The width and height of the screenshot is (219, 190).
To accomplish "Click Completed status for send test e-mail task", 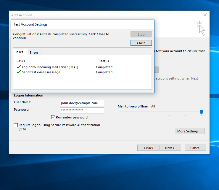I will 104,72.
